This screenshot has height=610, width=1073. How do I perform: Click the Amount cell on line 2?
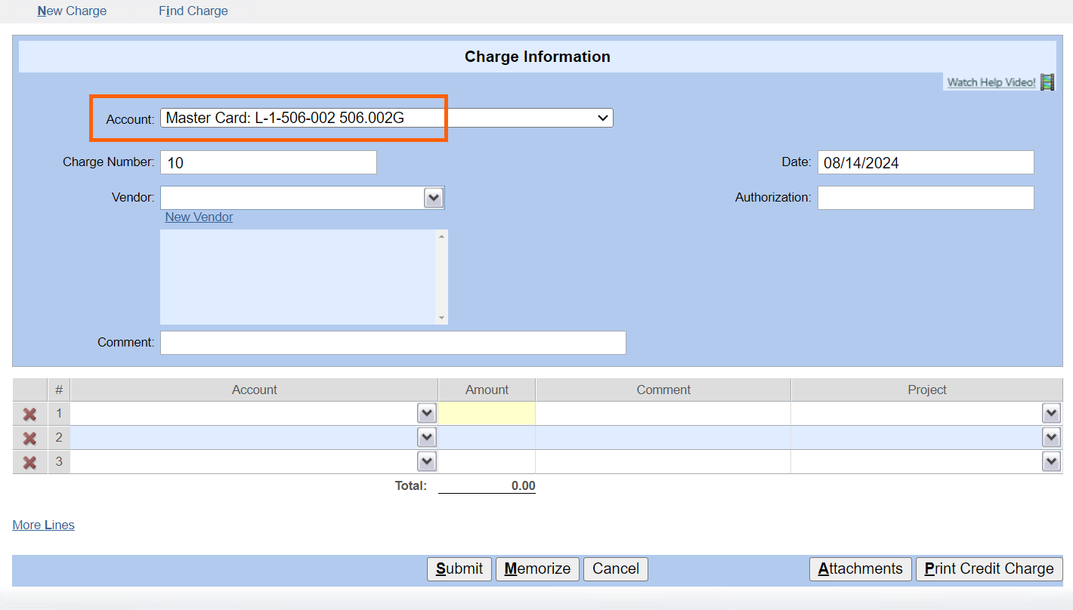[487, 438]
